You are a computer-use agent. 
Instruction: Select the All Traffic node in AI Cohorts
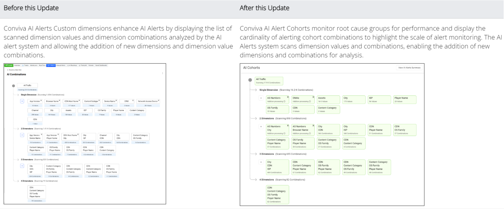(269, 81)
